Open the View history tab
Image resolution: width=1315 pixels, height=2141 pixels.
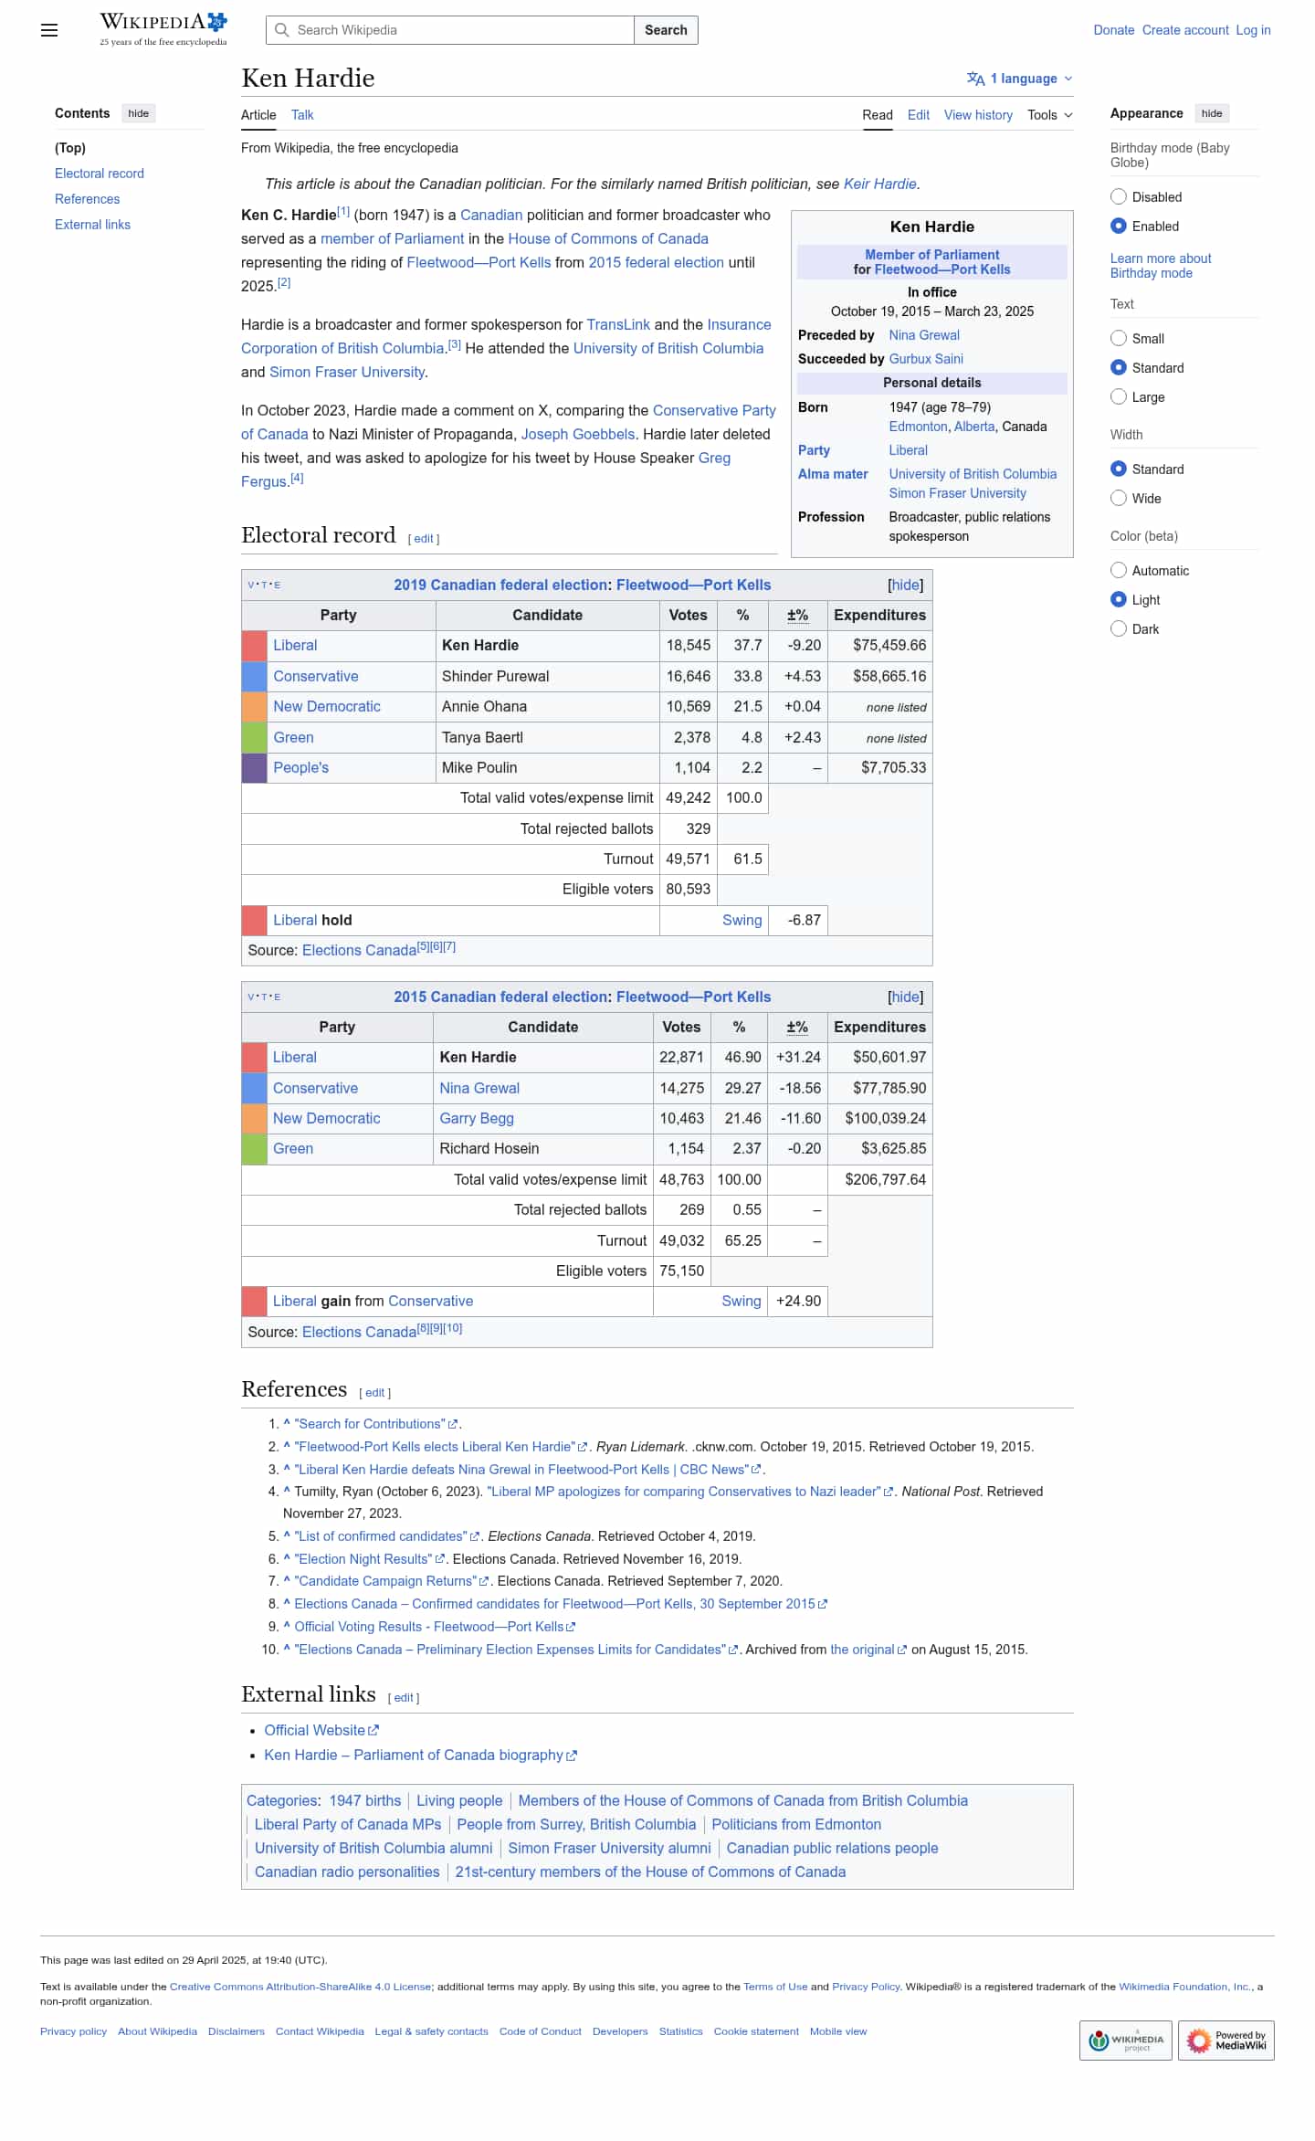click(978, 115)
